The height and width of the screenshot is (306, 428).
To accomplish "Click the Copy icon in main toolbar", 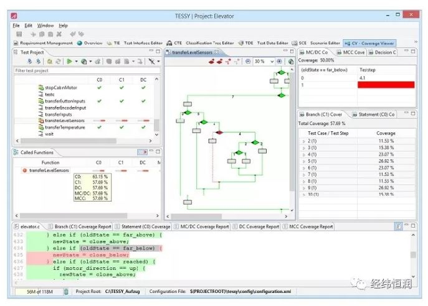I will pyautogui.click(x=42, y=34).
